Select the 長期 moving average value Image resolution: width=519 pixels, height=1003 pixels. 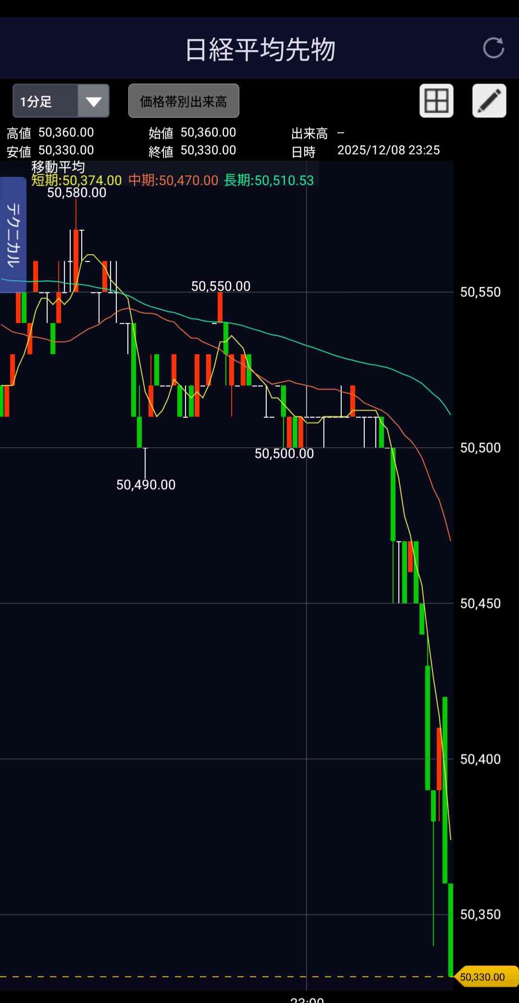(269, 181)
